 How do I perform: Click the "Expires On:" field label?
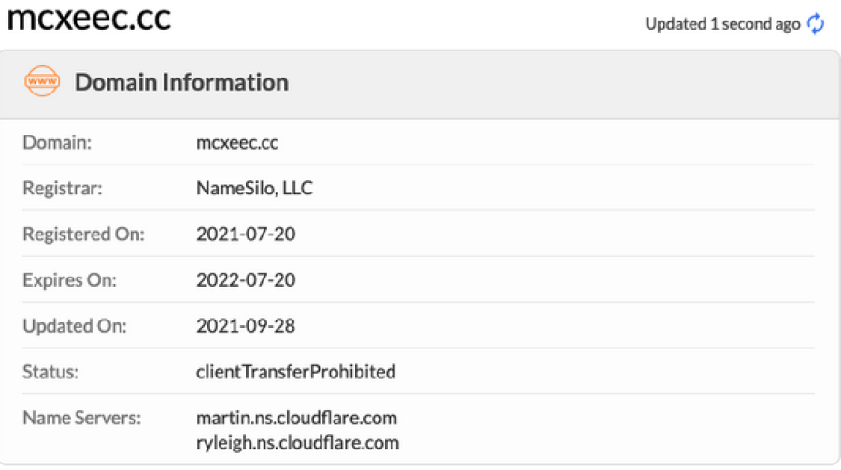coord(70,279)
